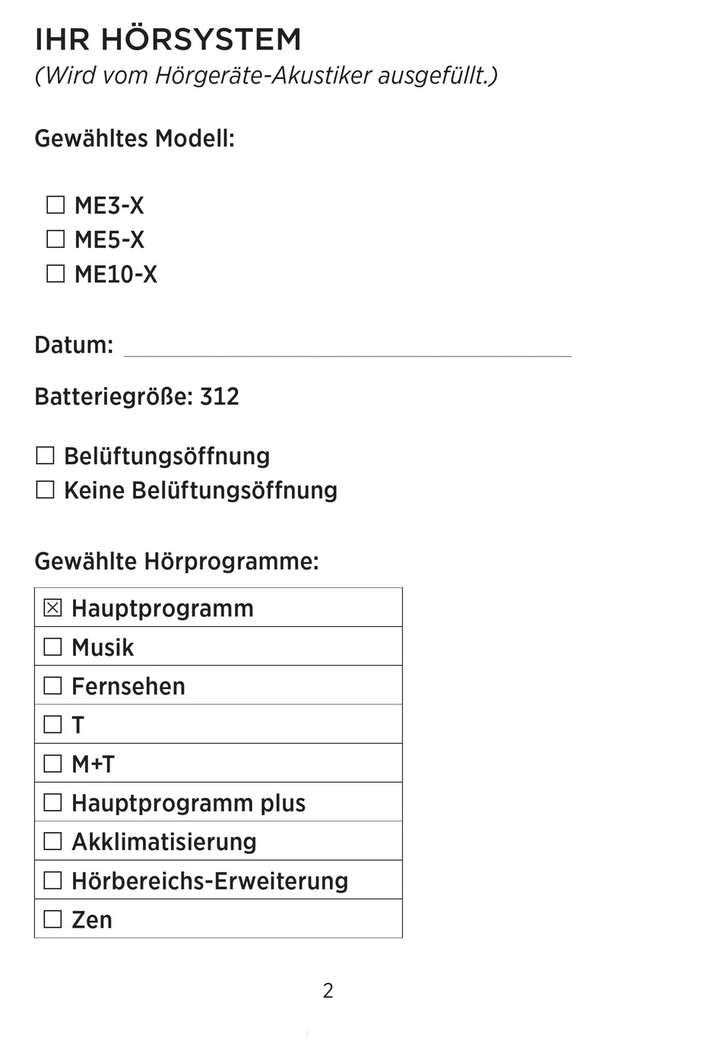Enable the Musik program checkbox
Viewport: 722px width, 1044px height.
pyautogui.click(x=52, y=647)
